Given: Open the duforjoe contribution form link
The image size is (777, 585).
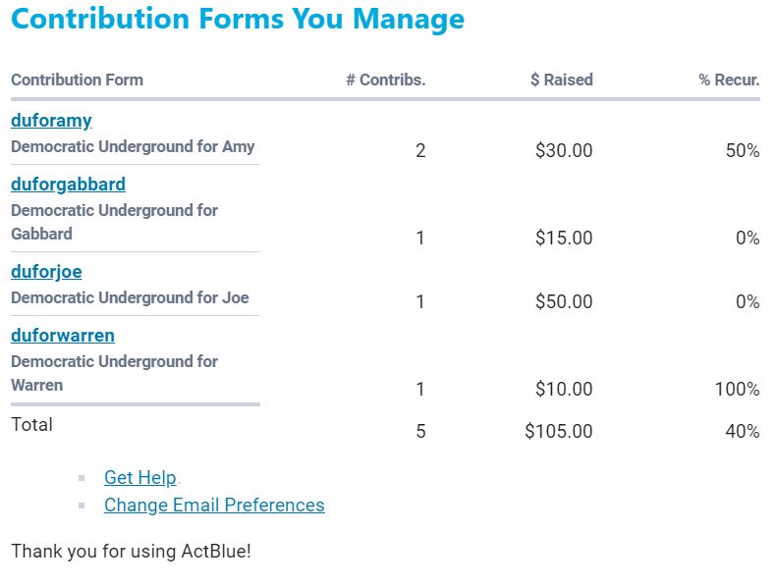Looking at the screenshot, I should 46,272.
